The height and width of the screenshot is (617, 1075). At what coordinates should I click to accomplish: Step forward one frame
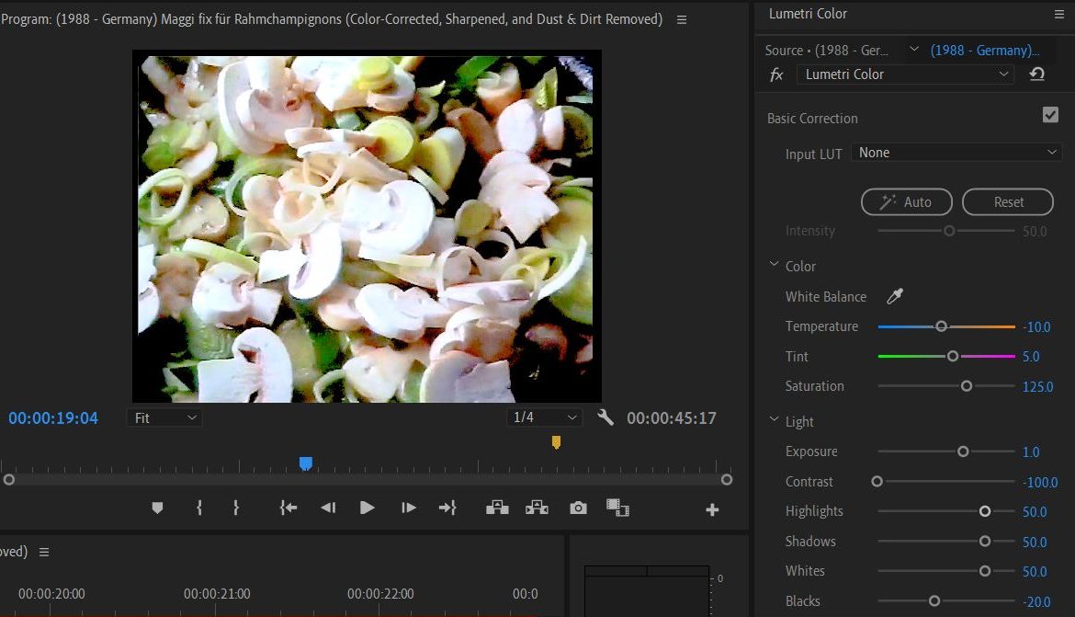(409, 508)
